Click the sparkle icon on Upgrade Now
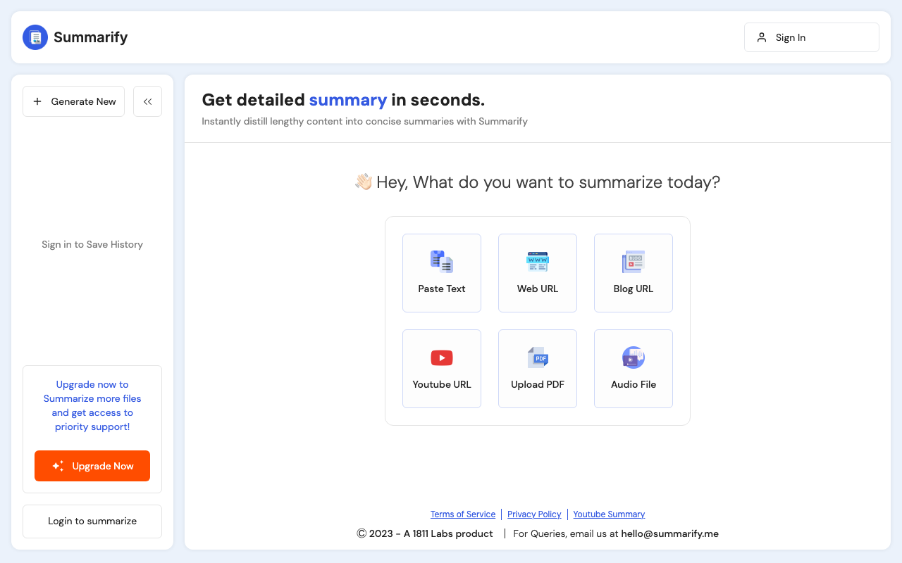Viewport: 902px width, 563px height. coord(58,466)
